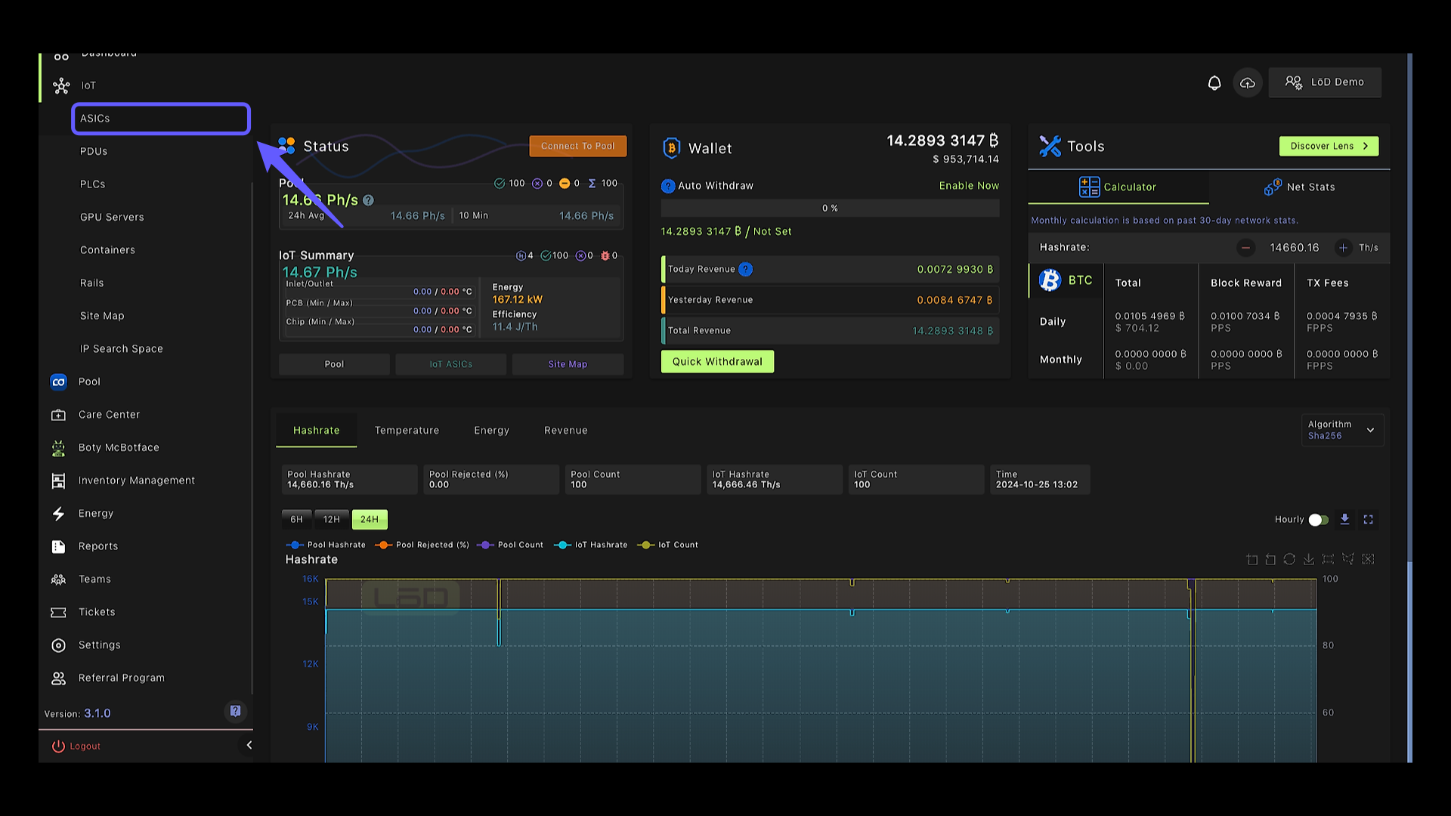Log out with the Logout link
The height and width of the screenshot is (816, 1451).
pos(76,746)
